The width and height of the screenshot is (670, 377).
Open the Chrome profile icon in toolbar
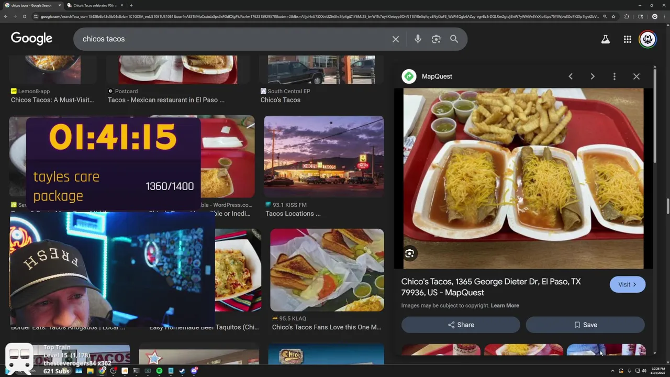(x=654, y=17)
